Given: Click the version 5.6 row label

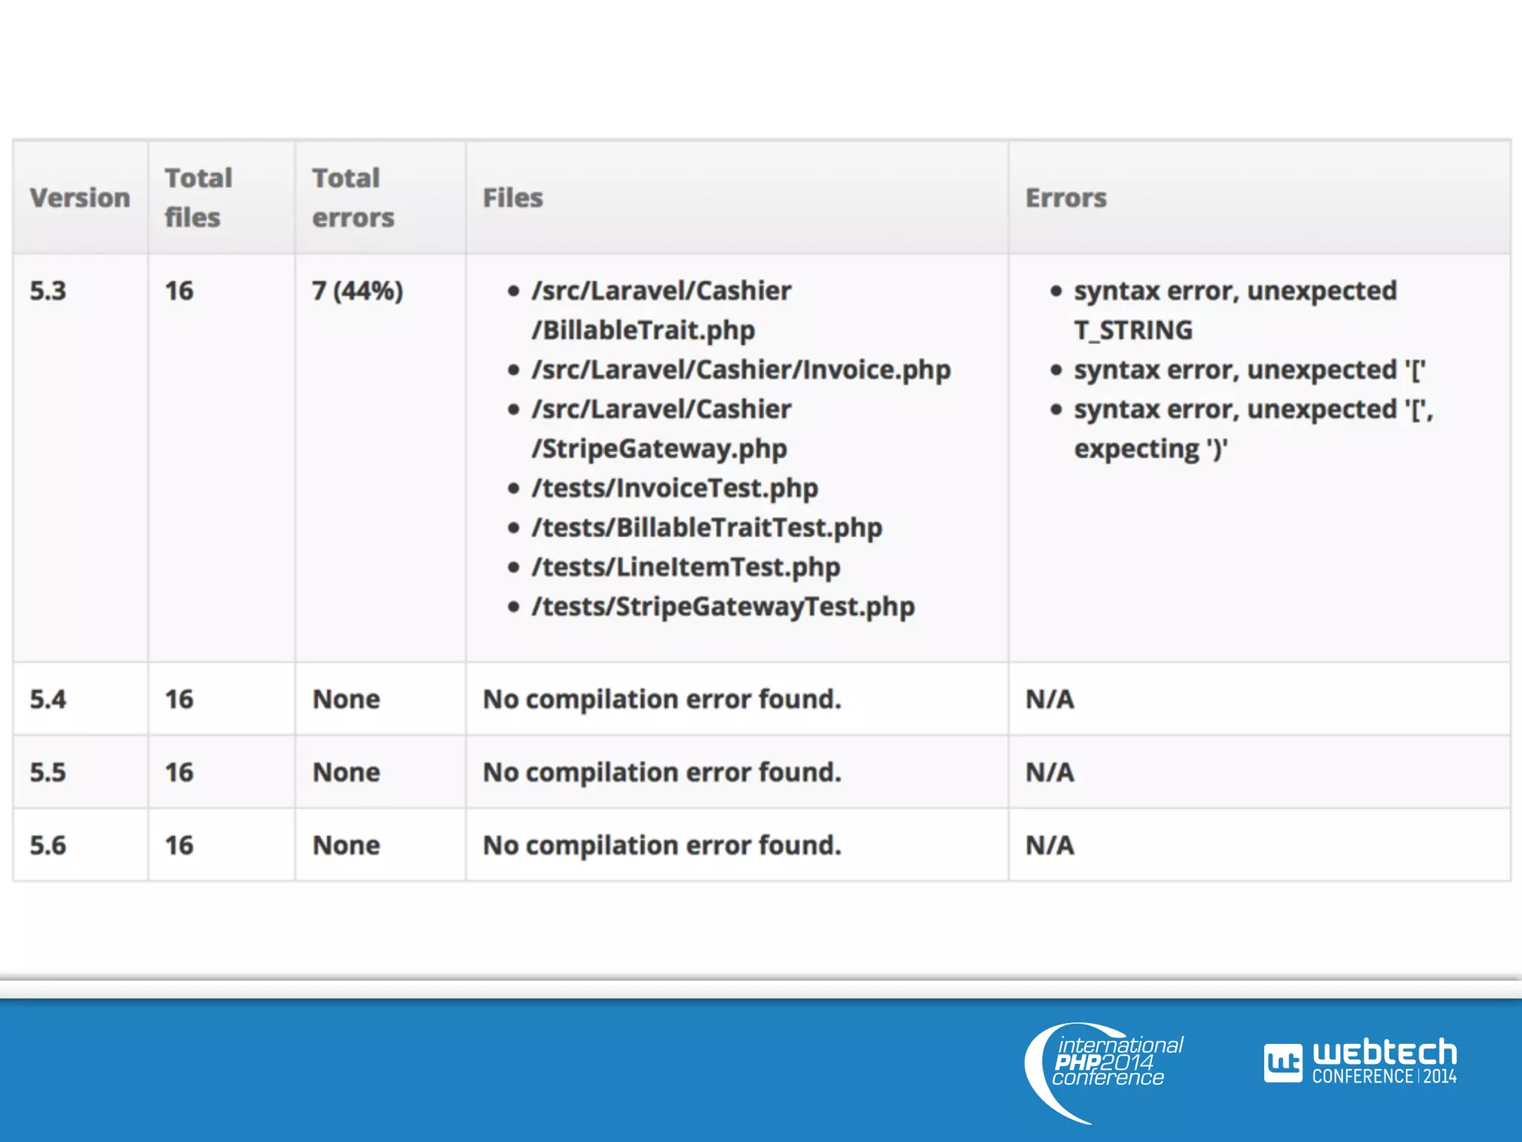Looking at the screenshot, I should click(x=48, y=845).
